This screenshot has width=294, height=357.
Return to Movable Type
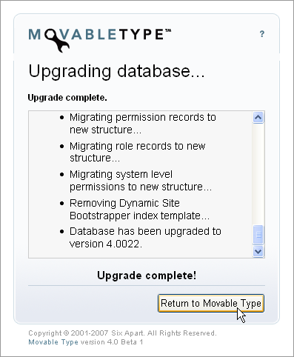pos(211,303)
